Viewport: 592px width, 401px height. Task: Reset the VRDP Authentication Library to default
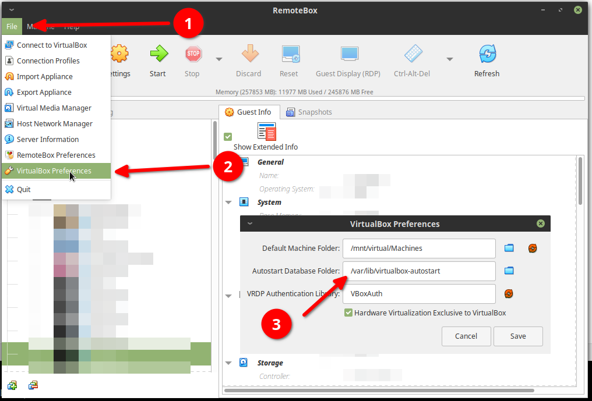pyautogui.click(x=509, y=294)
